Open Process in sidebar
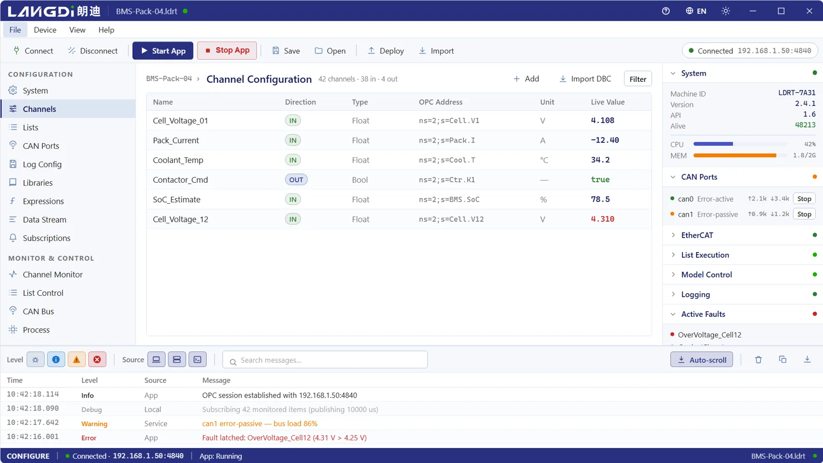This screenshot has width=823, height=463. pyautogui.click(x=68, y=330)
